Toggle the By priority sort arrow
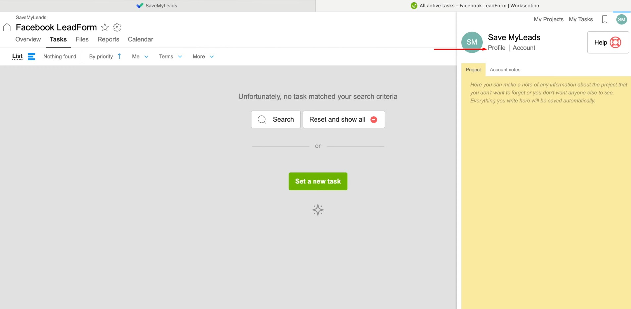 coord(119,56)
